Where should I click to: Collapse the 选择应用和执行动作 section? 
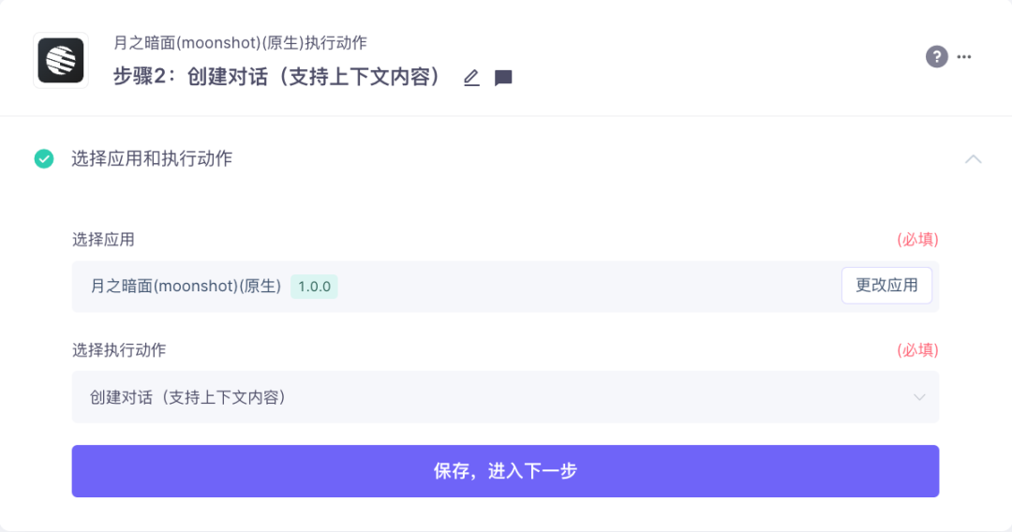pyautogui.click(x=974, y=158)
